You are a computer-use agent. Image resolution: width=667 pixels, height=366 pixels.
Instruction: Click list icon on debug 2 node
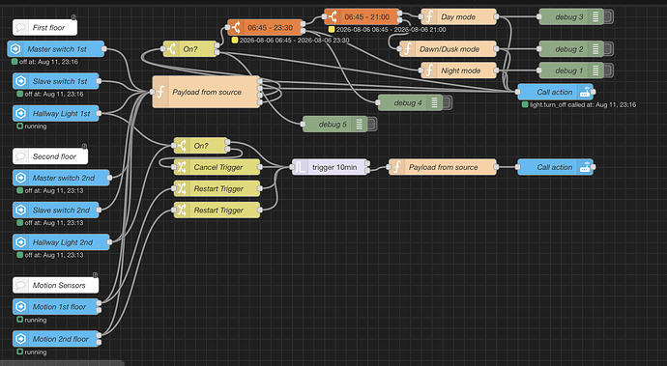595,49
